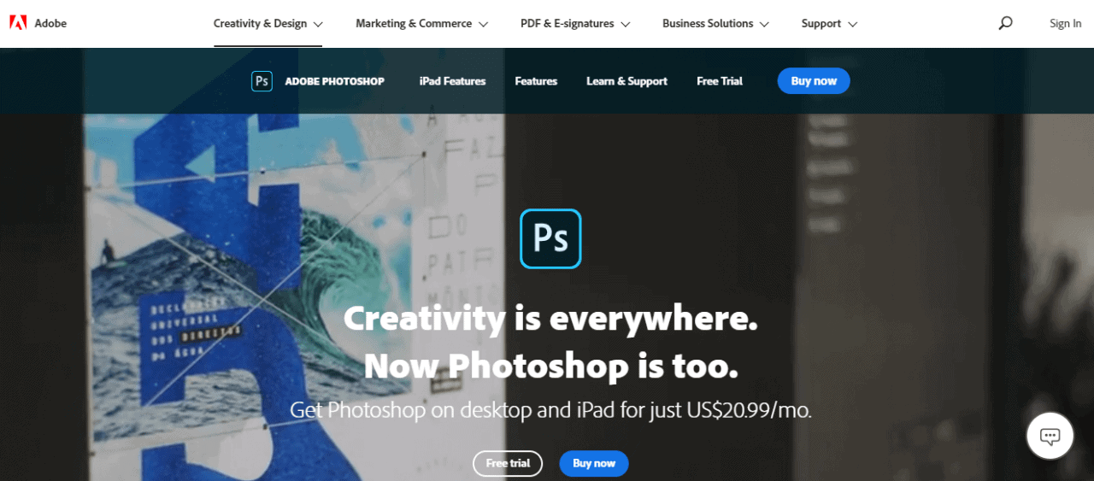The height and width of the screenshot is (481, 1094).
Task: Click the Adobe wordmark text
Action: (x=50, y=23)
